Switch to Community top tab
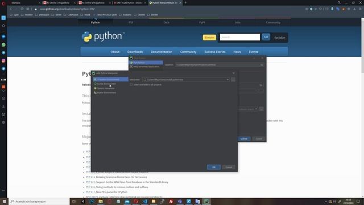This screenshot has height=205, width=364. coord(273,23)
